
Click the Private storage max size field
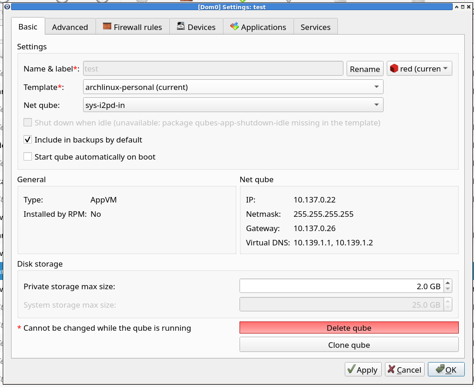(x=342, y=286)
